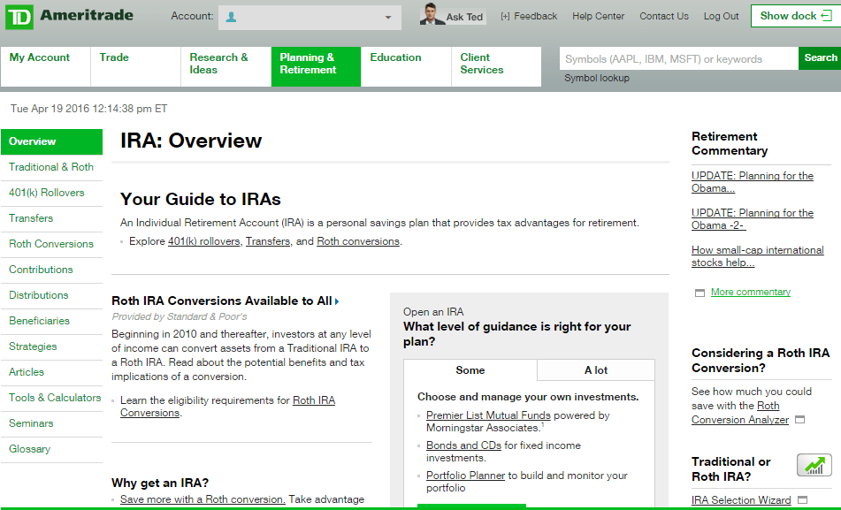The height and width of the screenshot is (510, 841).
Task: Click the window icon beside More commentary
Action: pyautogui.click(x=700, y=293)
